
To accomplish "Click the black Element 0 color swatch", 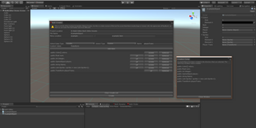I will click(x=237, y=22).
